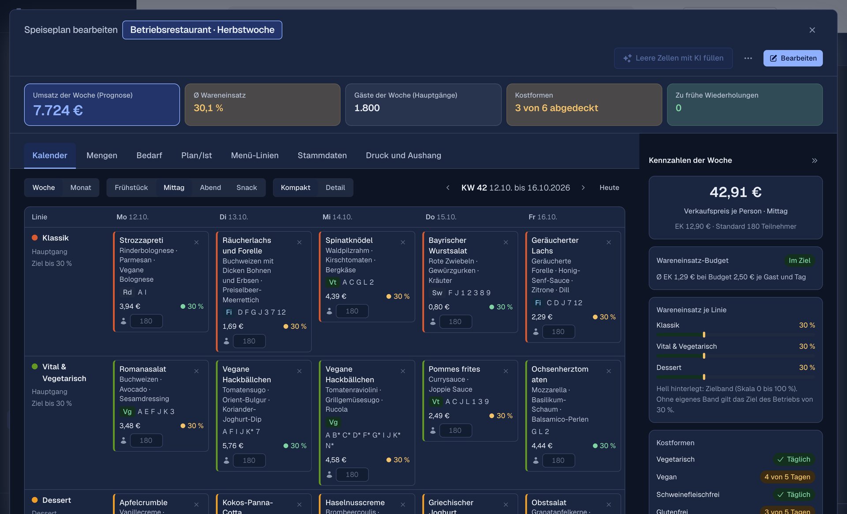Screen dimensions: 847x514
Task: Select the Abend meal filter
Action: [x=210, y=188]
